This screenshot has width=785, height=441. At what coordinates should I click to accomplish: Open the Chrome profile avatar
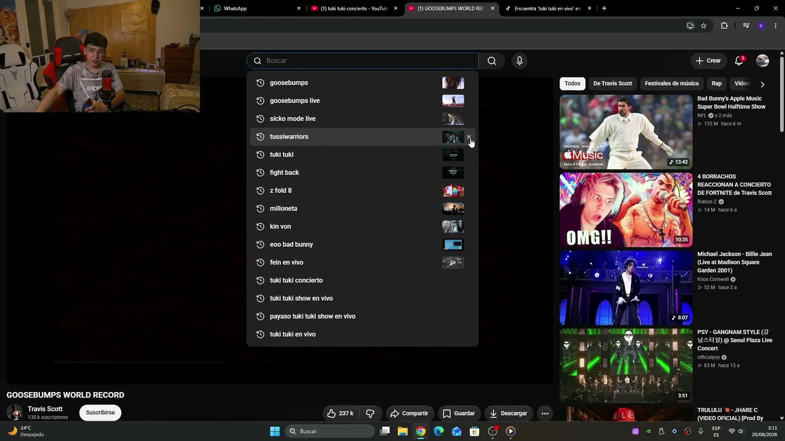click(x=761, y=26)
